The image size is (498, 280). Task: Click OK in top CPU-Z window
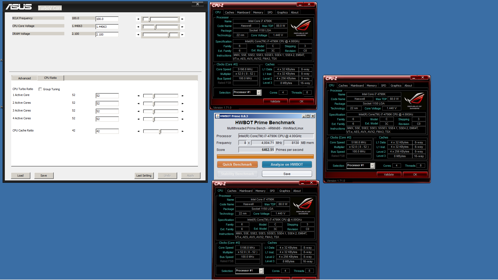tap(301, 101)
